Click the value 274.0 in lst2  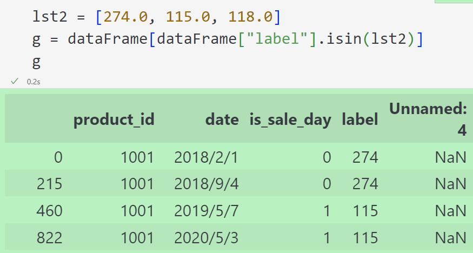pos(126,17)
